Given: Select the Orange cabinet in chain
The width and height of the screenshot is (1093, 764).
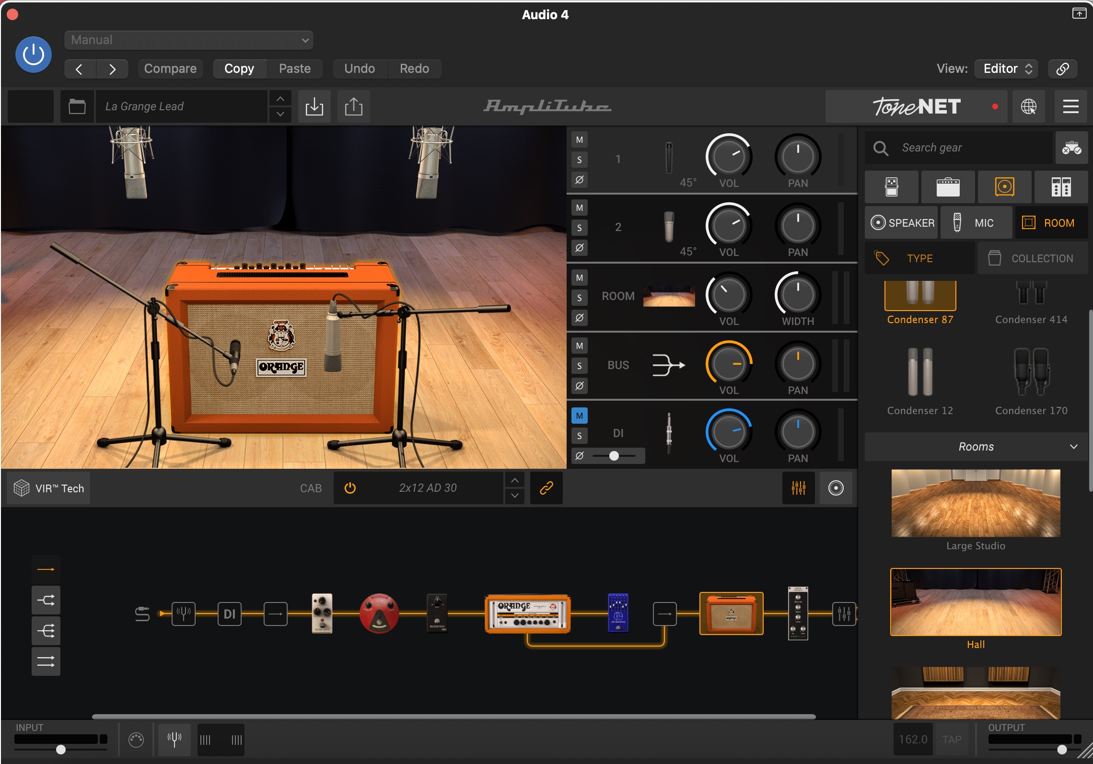Looking at the screenshot, I should tap(731, 614).
